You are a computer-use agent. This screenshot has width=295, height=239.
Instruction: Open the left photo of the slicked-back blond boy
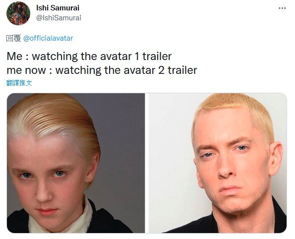click(x=76, y=163)
